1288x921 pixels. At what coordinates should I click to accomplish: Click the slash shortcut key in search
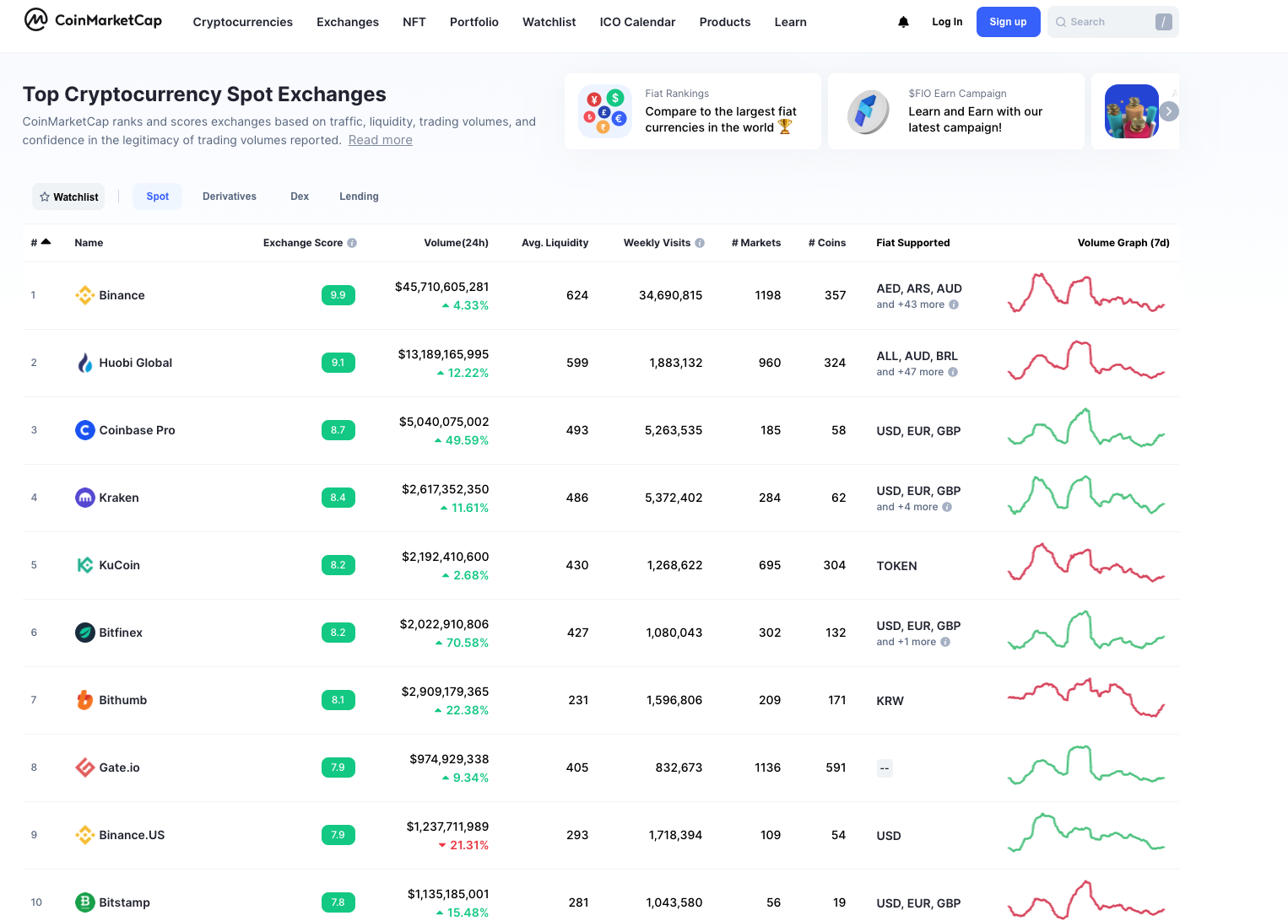(x=1164, y=22)
